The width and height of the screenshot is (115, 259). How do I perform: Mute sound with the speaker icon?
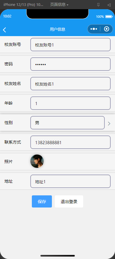point(109,5)
